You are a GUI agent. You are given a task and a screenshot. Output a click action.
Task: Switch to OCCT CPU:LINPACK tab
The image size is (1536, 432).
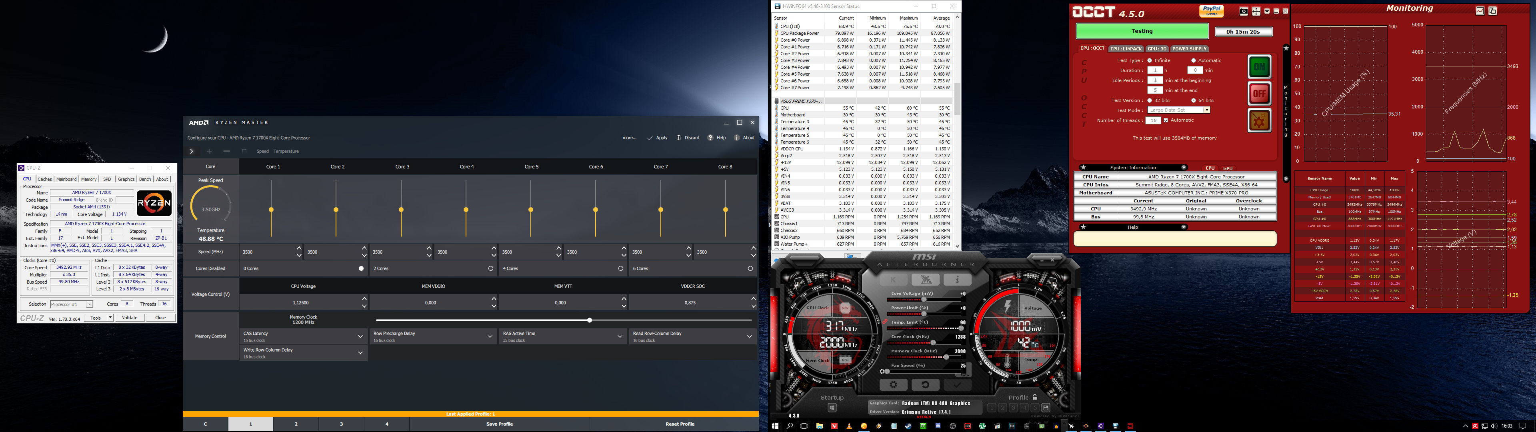click(x=1126, y=49)
